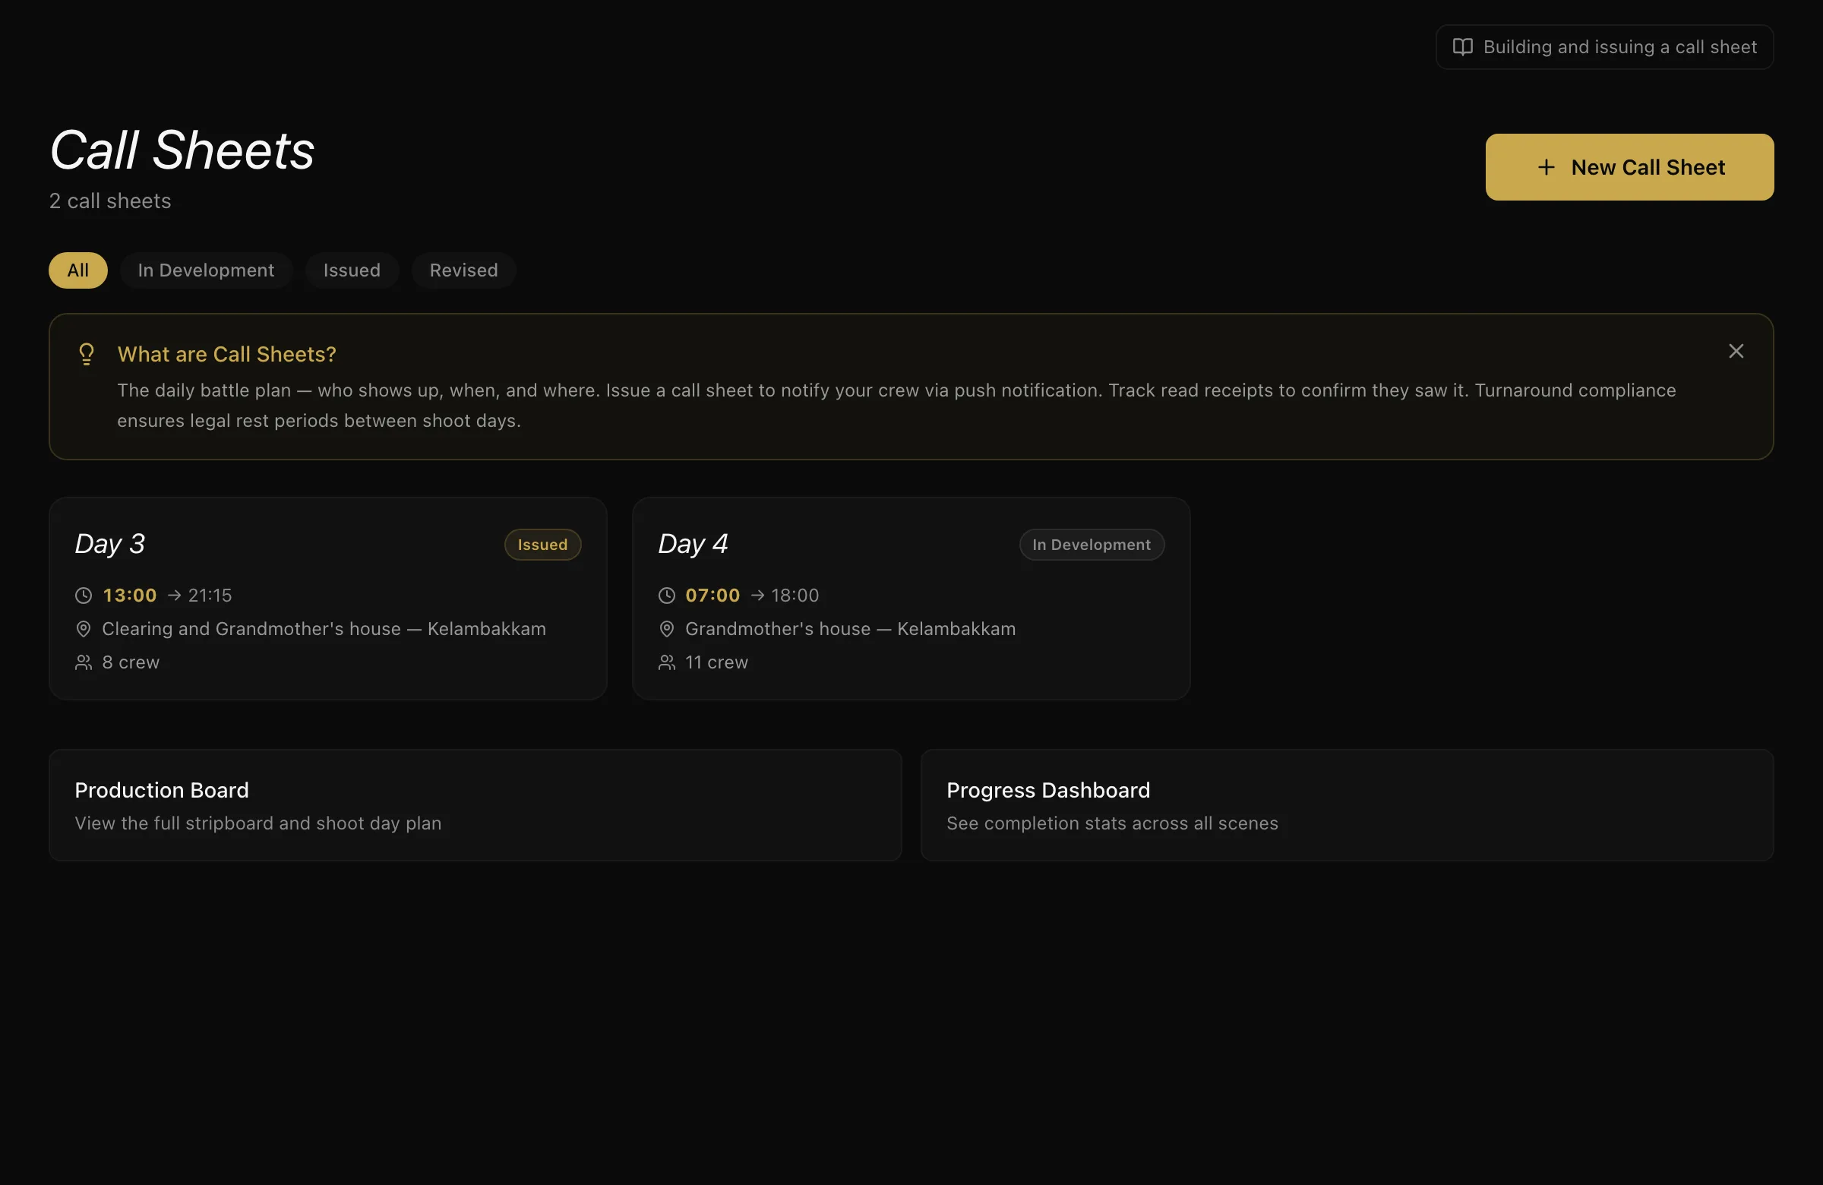Click the 07:00 call time
This screenshot has height=1185, width=1823.
coord(712,596)
